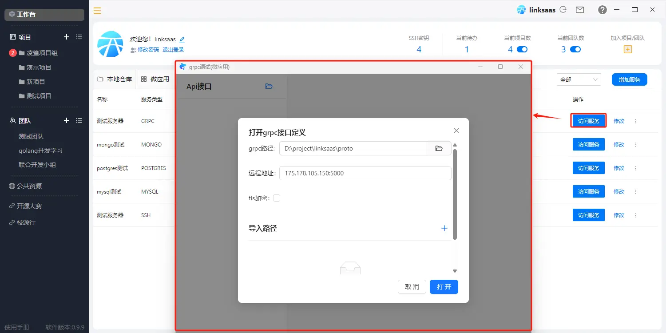Open more options for the POSTGRES row
Image resolution: width=666 pixels, height=333 pixels.
coord(635,168)
